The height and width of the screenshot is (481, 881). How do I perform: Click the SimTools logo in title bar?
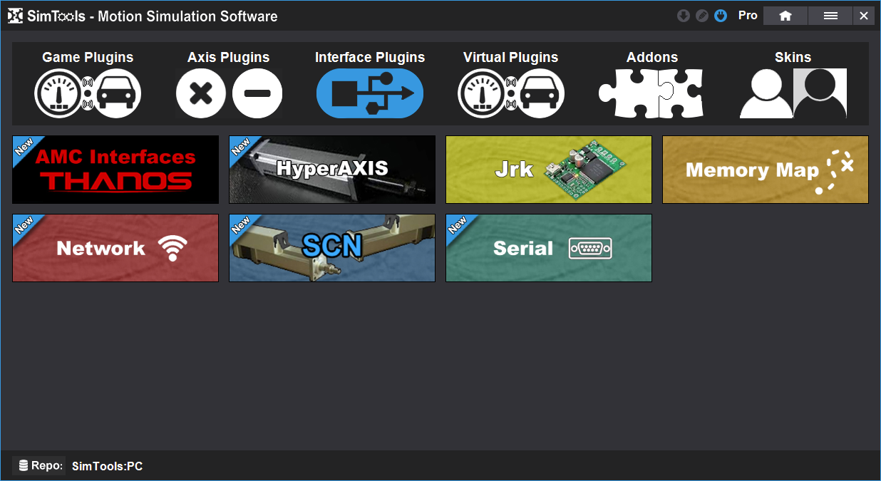(16, 16)
